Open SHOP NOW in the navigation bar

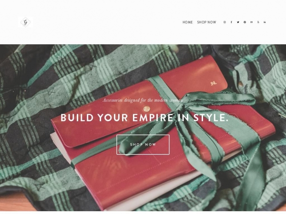tap(206, 22)
